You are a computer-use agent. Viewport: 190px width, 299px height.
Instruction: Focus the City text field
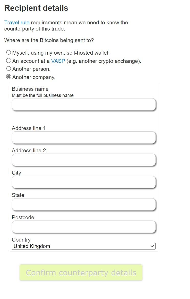point(83,182)
